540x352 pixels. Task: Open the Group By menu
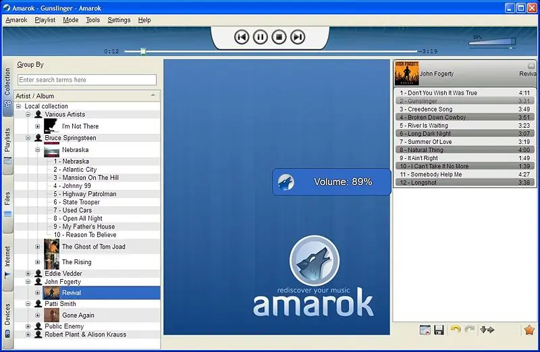[x=30, y=65]
